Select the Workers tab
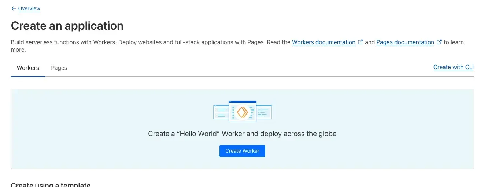495x187 pixels. tap(28, 68)
